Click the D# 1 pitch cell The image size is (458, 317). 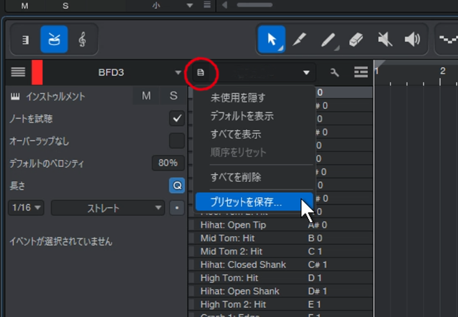point(318,292)
